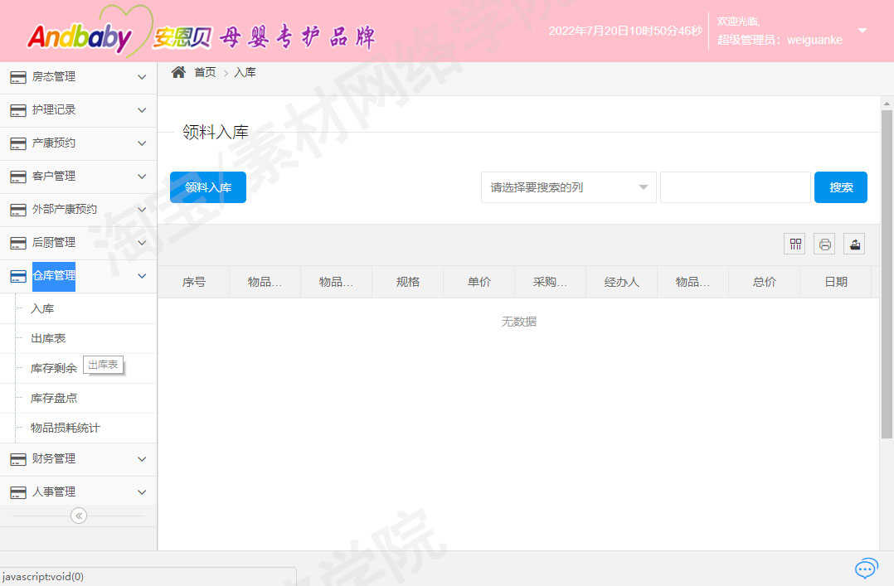
Task: Click the 外部产康预约 card icon
Action: 18,209
